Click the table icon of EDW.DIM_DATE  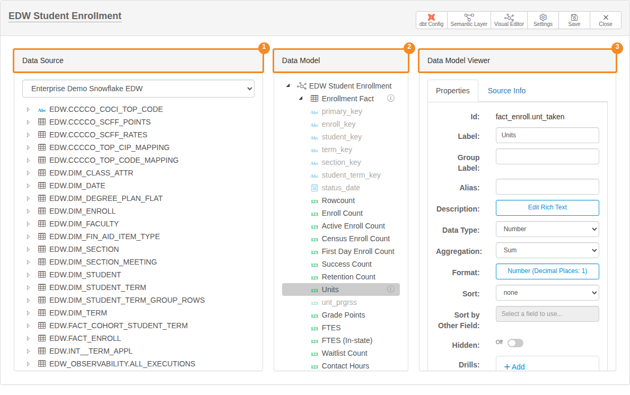pos(42,185)
